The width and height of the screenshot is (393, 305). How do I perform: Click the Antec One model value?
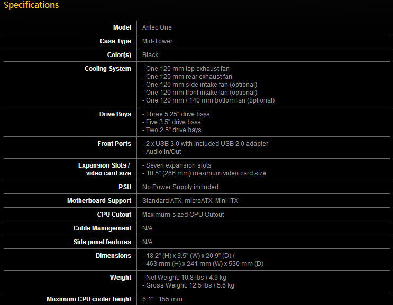(157, 27)
